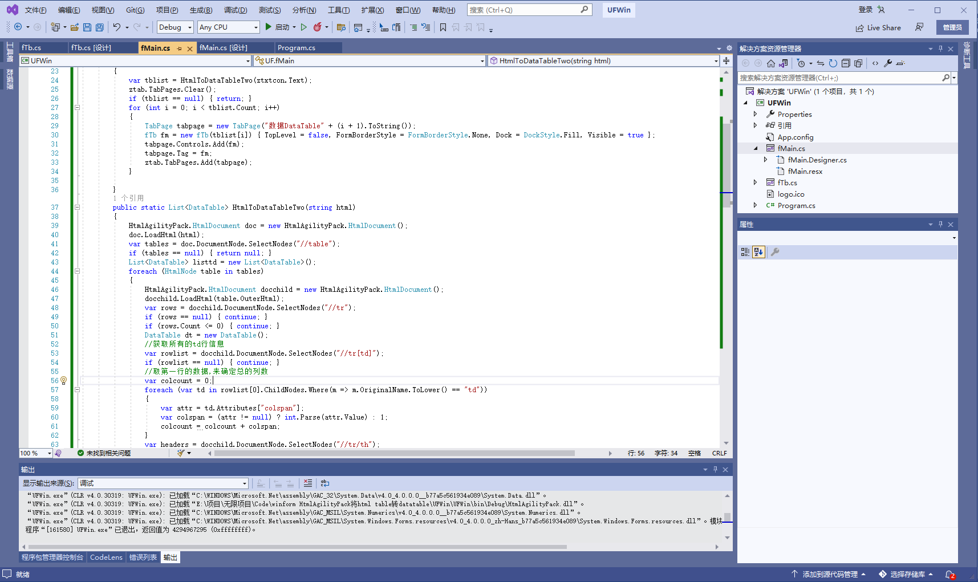Click the preview selected items icon

900,63
